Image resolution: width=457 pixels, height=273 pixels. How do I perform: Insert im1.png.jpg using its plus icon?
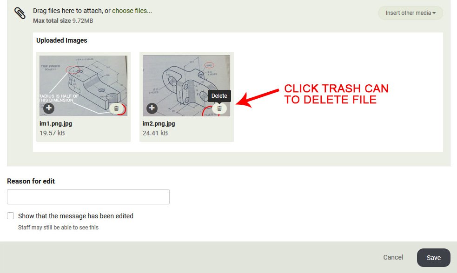[x=49, y=108]
